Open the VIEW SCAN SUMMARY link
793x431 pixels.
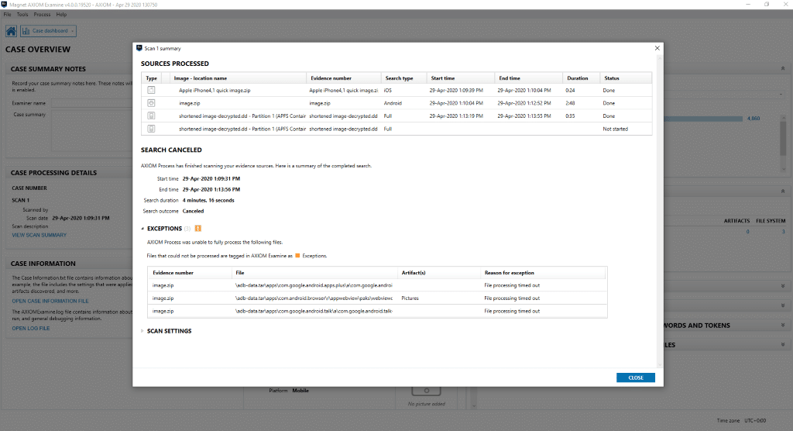[x=39, y=235]
